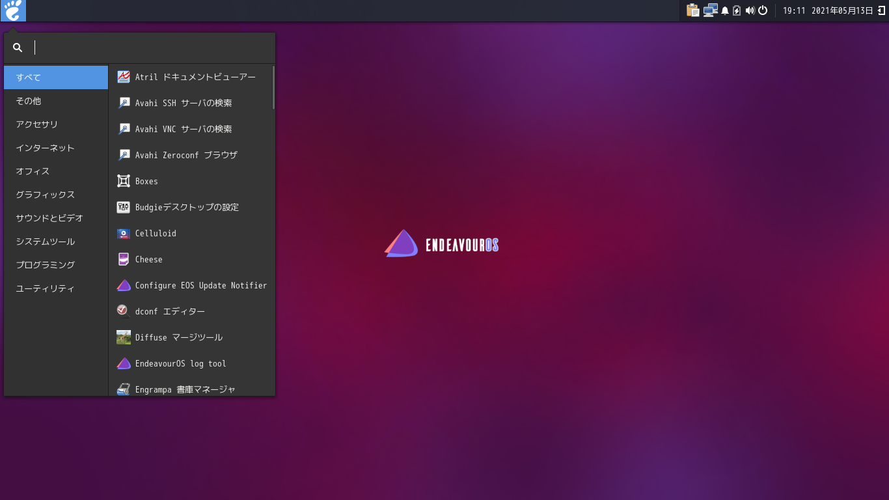Show the システムツール category
This screenshot has width=889, height=500.
point(56,242)
